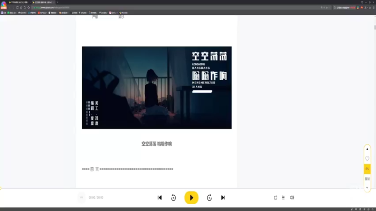
Task: Click the 前言 section heading line
Action: pyautogui.click(x=127, y=169)
